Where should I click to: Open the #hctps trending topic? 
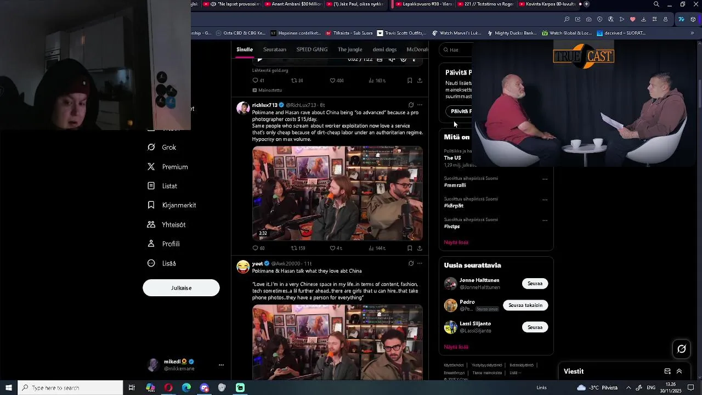[x=452, y=227]
